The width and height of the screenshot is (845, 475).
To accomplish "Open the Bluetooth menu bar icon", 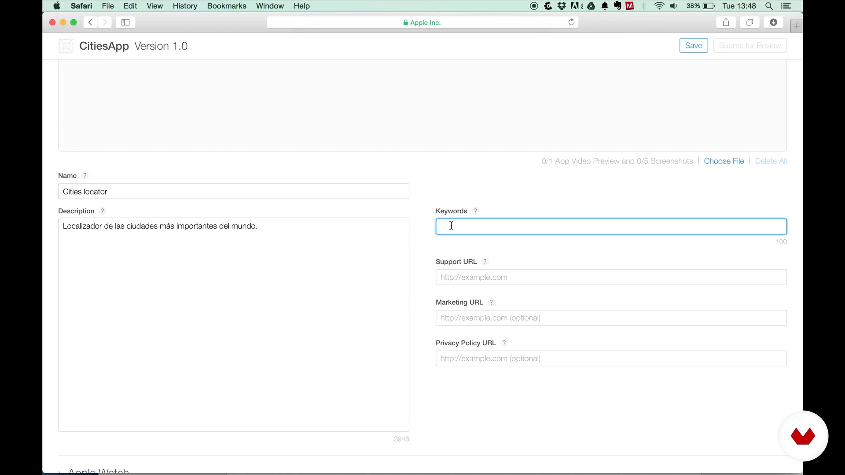I will (x=644, y=6).
